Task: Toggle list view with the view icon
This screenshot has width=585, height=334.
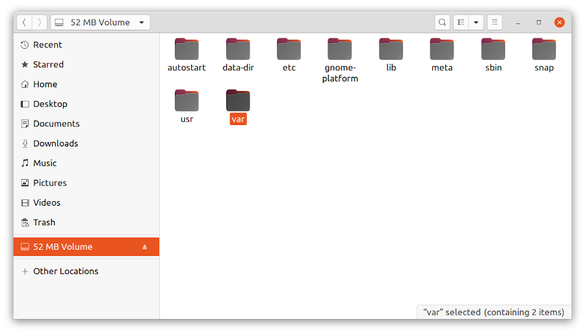Action: 461,22
